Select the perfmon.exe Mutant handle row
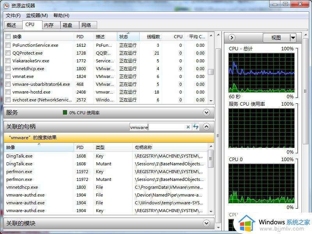Screen dimensions: 312x234 tap(106, 179)
